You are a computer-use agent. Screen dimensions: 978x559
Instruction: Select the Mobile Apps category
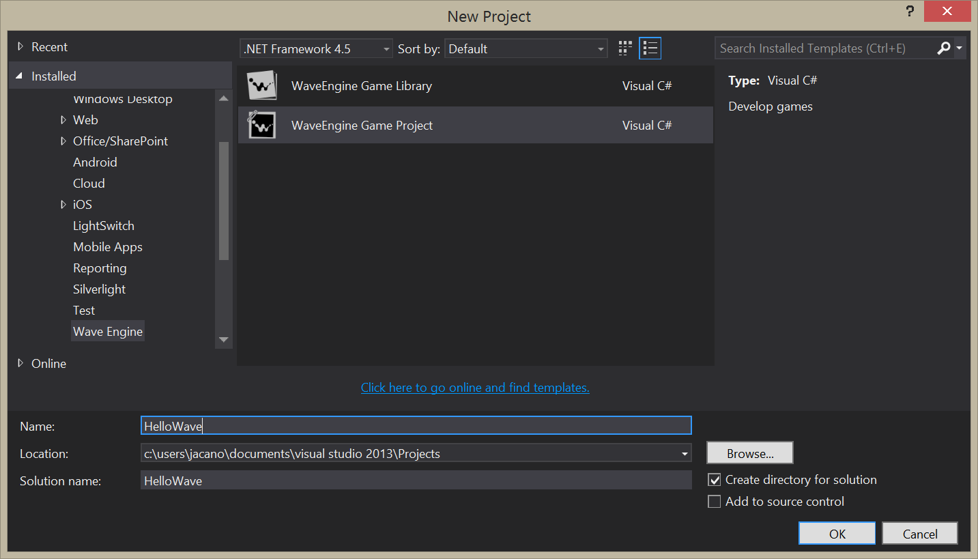click(108, 247)
